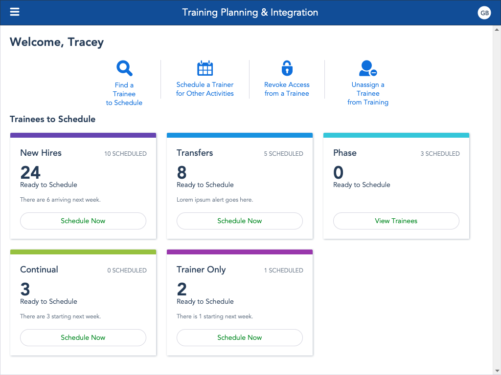
Task: Click 'There is 1 starting next week.'
Action: coord(215,316)
